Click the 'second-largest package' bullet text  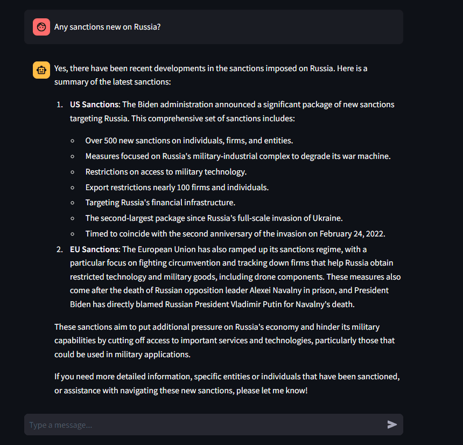tap(214, 218)
